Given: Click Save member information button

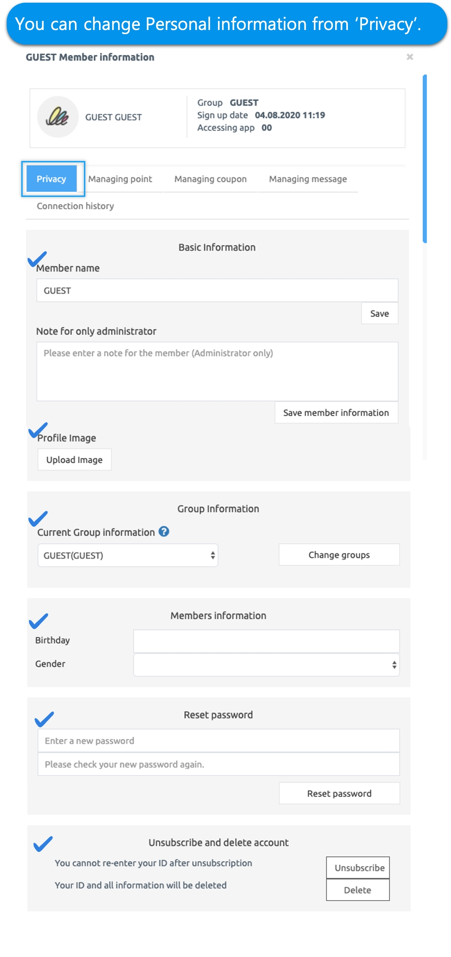Looking at the screenshot, I should [336, 413].
